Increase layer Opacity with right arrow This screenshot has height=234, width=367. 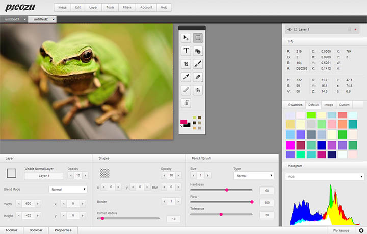85,175
